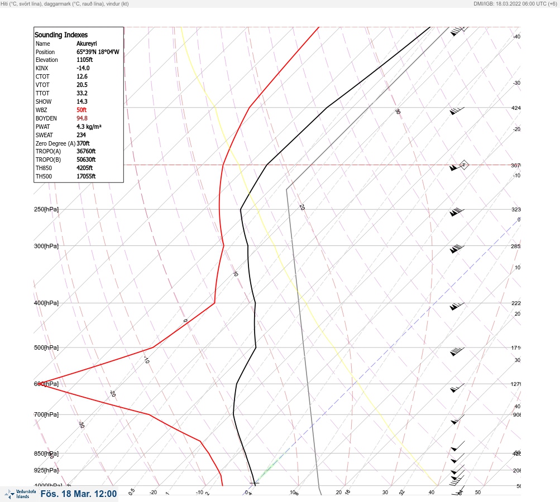This screenshot has height=502, width=560.
Task: Click the elevation value 1105ft
Action: coord(84,60)
